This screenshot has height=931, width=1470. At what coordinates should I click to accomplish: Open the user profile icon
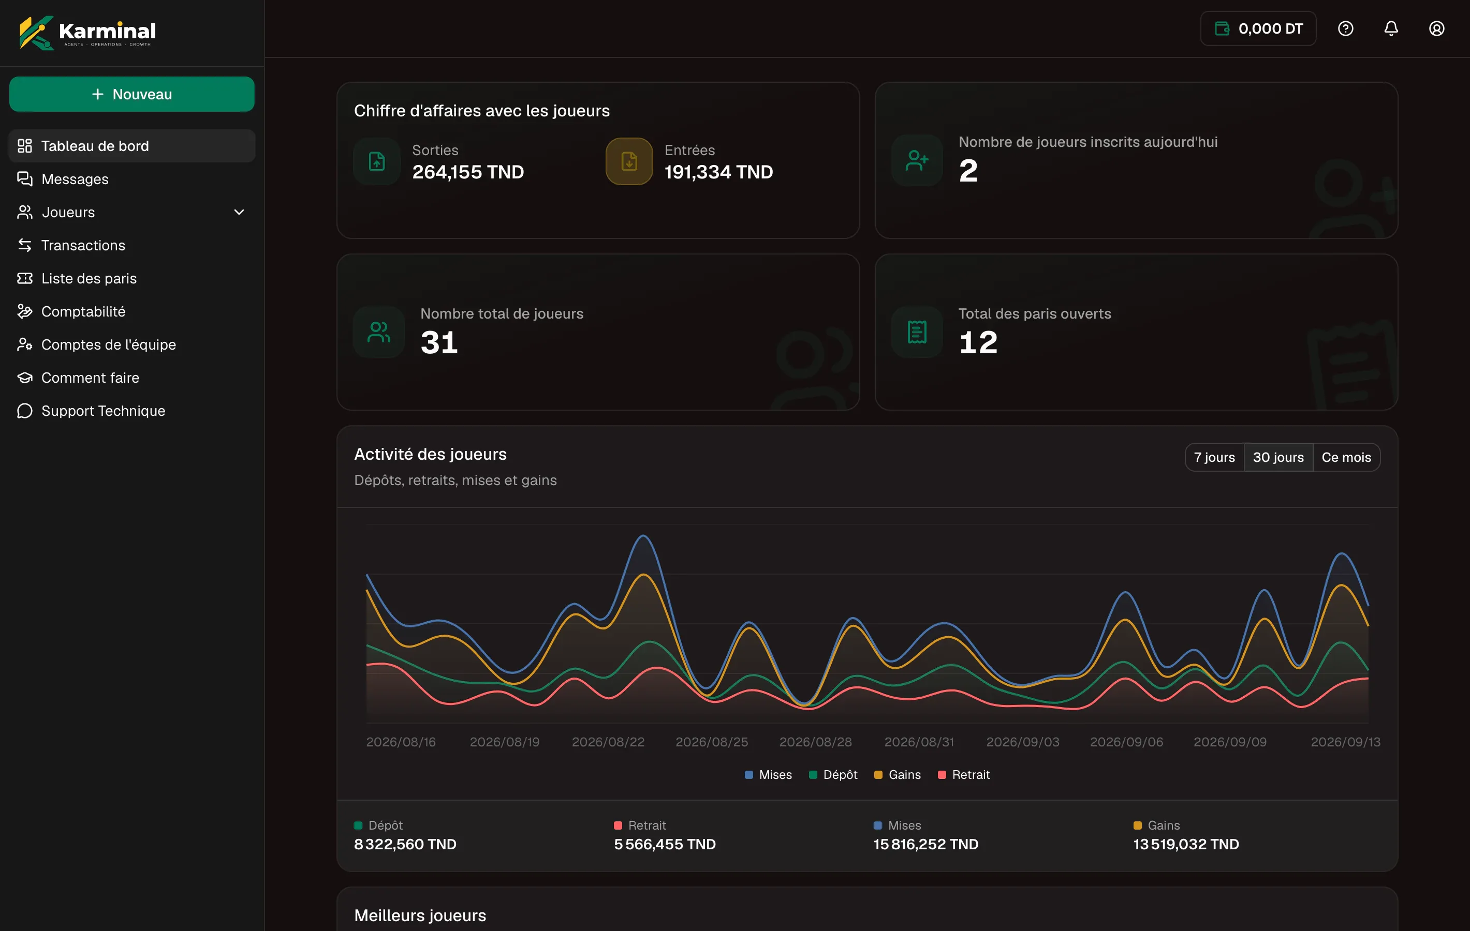tap(1436, 28)
